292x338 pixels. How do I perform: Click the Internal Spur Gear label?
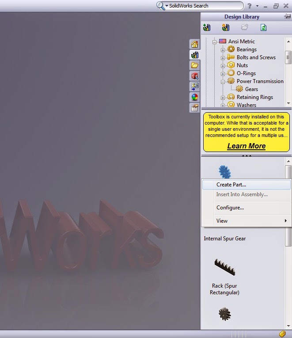225,239
